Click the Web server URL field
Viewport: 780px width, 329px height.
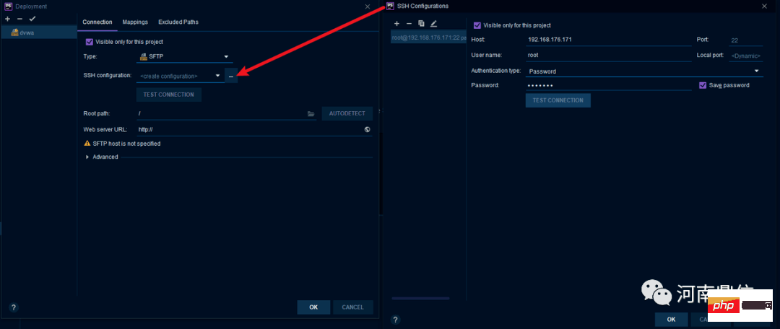pos(254,130)
